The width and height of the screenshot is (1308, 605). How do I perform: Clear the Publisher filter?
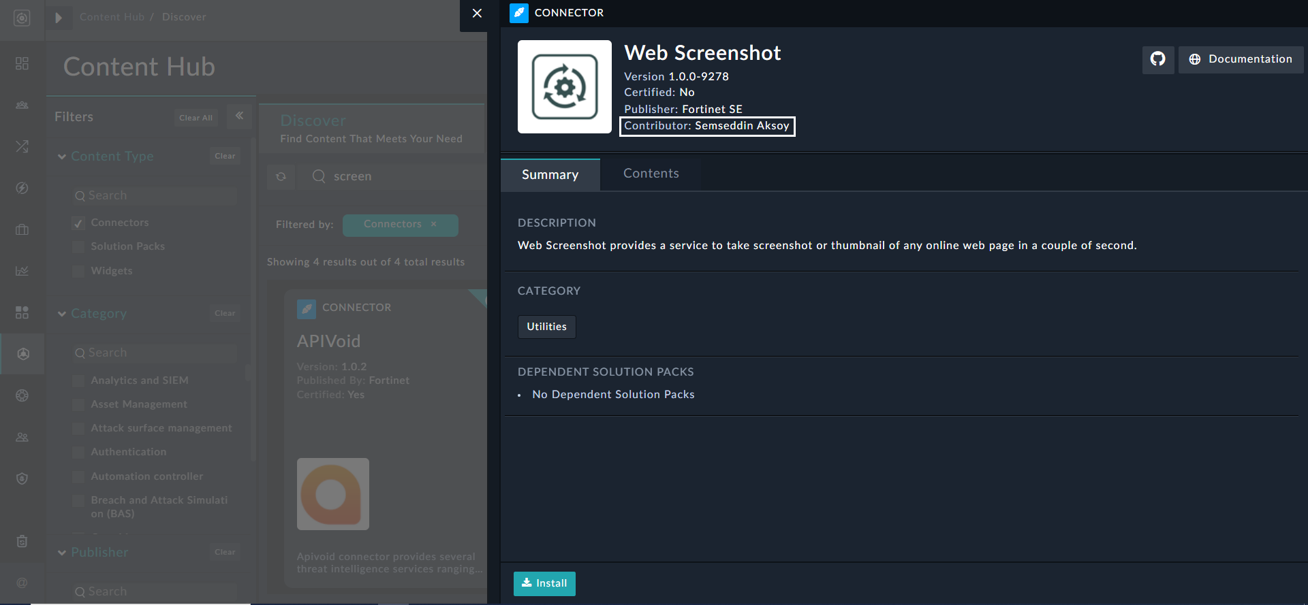225,552
